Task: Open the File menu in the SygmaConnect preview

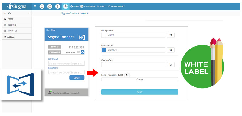Action: click(x=48, y=30)
